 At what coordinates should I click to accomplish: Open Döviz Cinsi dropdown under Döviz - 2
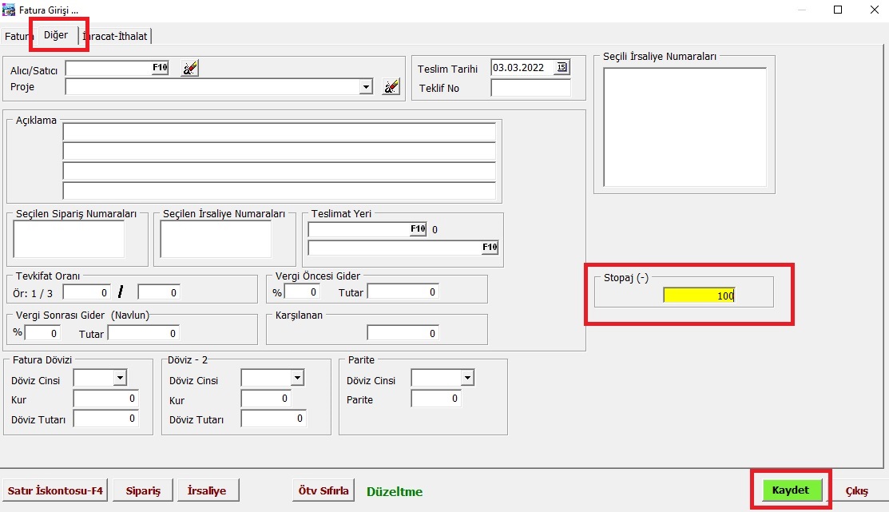296,378
